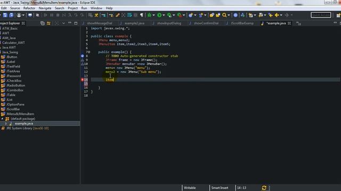Click the Open Task folder icon
341x191 pixels.
pos(218,15)
